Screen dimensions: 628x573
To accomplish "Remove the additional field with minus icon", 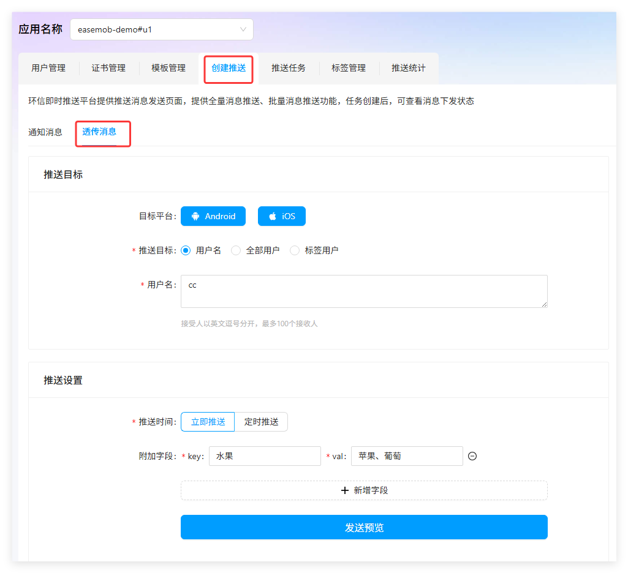I will [472, 456].
